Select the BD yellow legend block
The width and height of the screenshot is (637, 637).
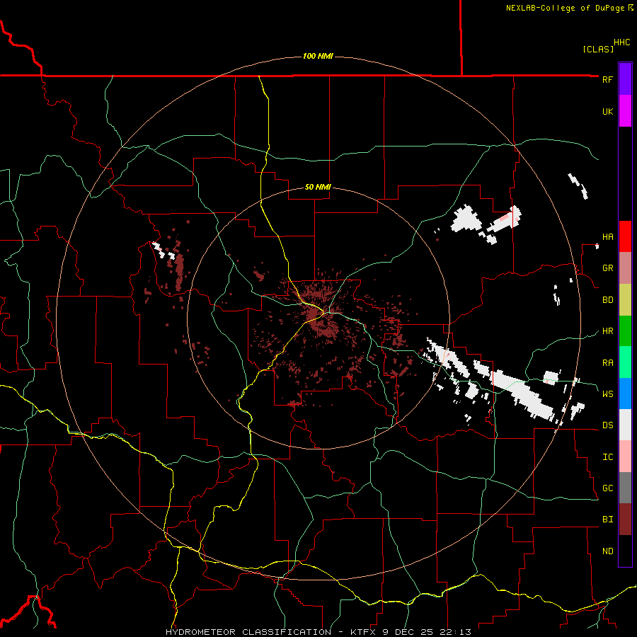(x=625, y=300)
